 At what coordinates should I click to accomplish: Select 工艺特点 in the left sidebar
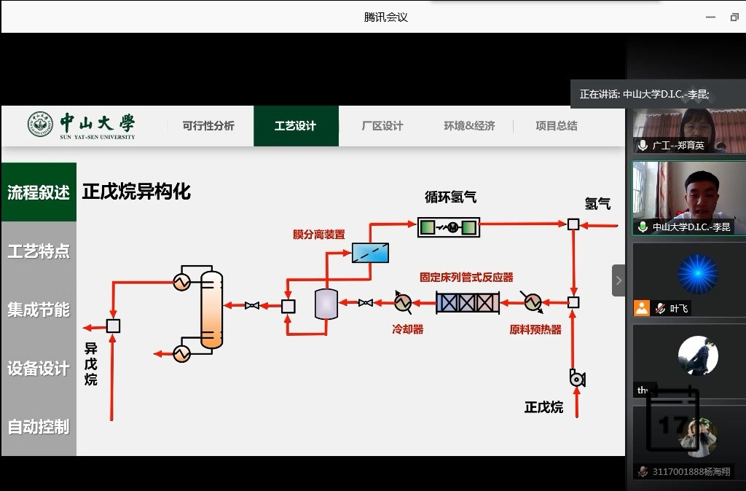[x=39, y=251]
